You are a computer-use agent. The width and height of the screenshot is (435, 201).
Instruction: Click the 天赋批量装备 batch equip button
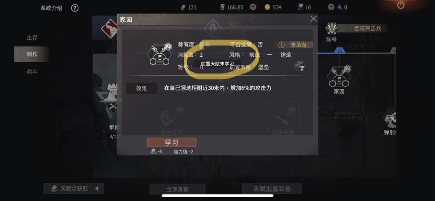click(272, 189)
